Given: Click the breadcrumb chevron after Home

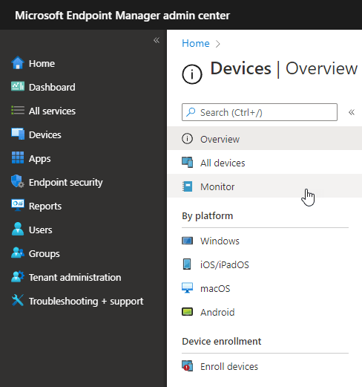Looking at the screenshot, I should (x=217, y=44).
